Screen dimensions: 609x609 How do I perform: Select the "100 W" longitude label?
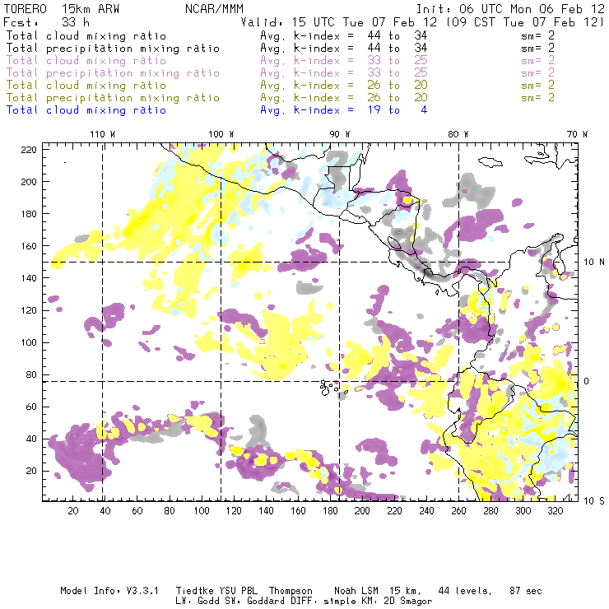pos(221,134)
